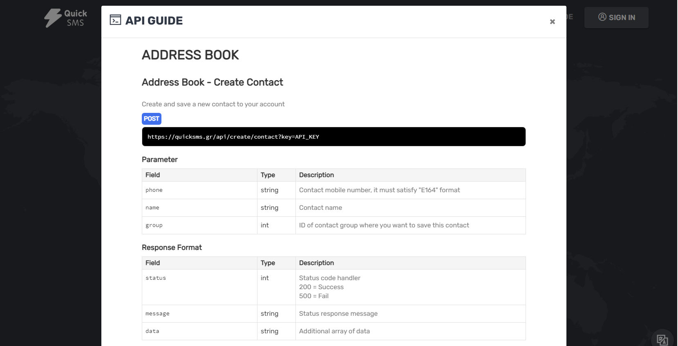Click 'Additional array of data' description

click(334, 331)
